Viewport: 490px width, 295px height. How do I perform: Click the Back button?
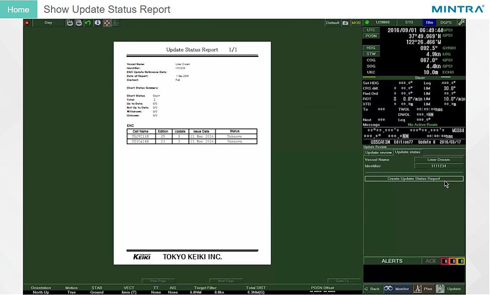tap(372, 288)
